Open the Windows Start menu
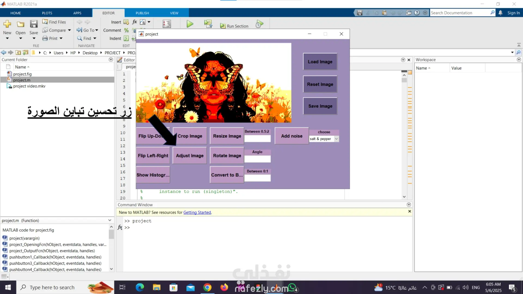This screenshot has width=523, height=294. [8, 287]
